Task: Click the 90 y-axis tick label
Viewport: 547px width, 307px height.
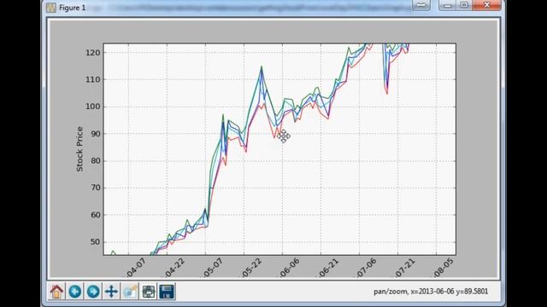Action: coord(95,134)
